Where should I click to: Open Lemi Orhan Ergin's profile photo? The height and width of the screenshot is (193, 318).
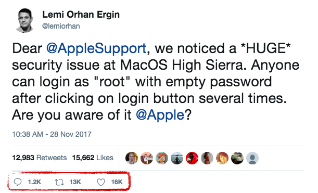coord(25,20)
